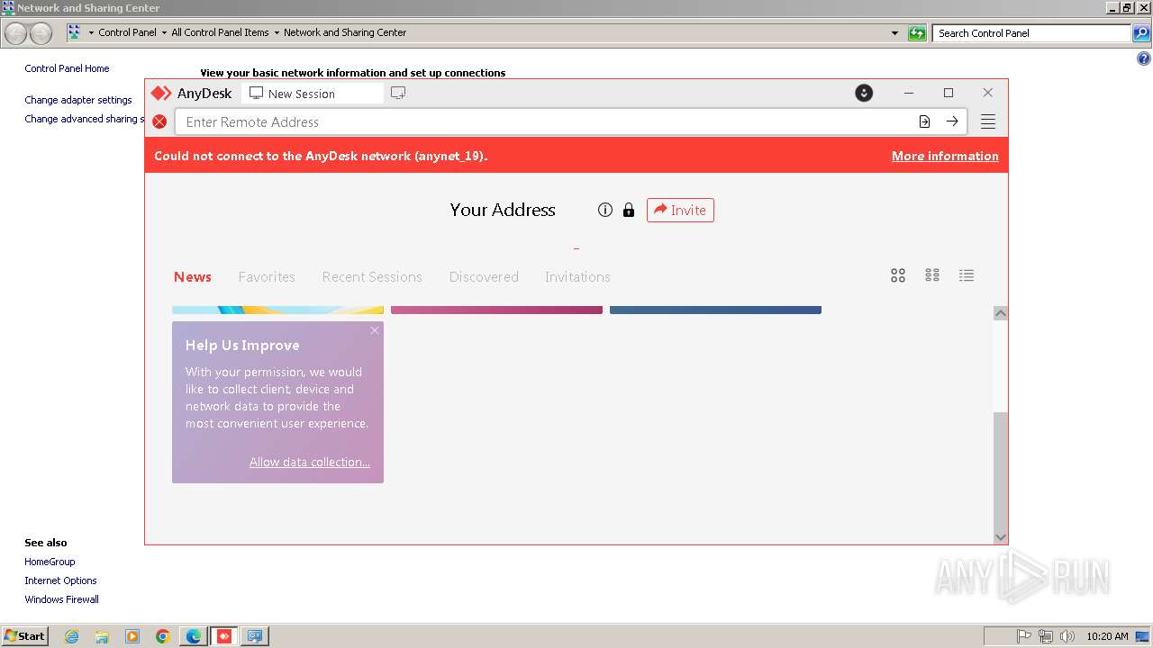Click the Action Center flag tray icon

1024,636
